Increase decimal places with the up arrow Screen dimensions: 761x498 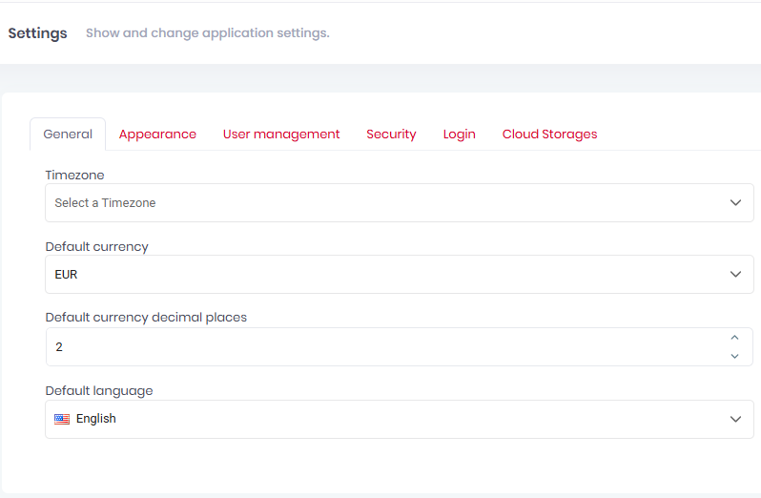point(734,338)
